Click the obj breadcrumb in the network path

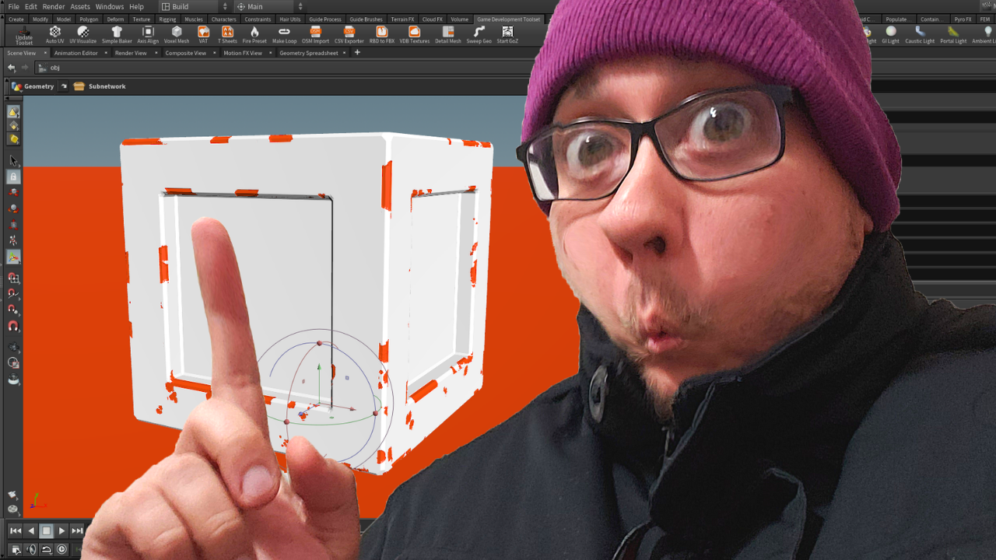(x=54, y=68)
